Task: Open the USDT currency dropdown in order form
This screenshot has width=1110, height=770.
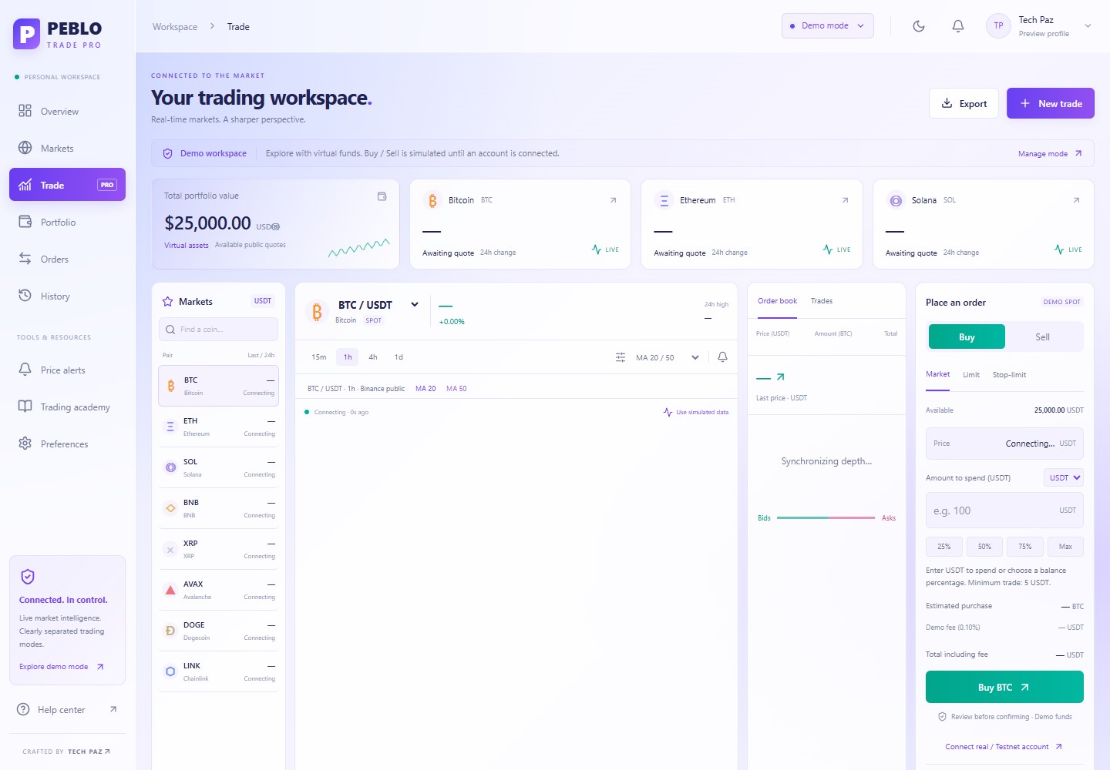Action: pos(1064,477)
